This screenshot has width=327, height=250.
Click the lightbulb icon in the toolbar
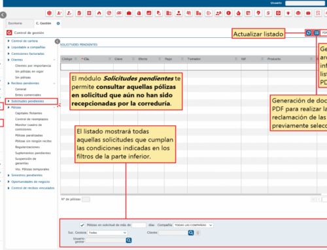(288, 13)
